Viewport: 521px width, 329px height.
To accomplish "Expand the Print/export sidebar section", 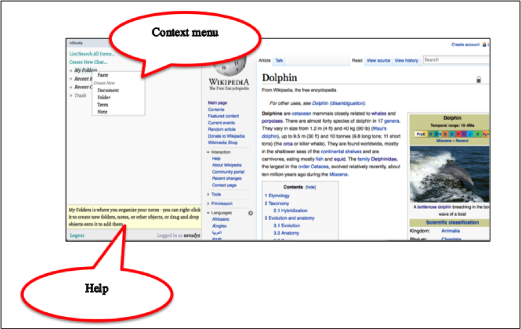I will (220, 203).
